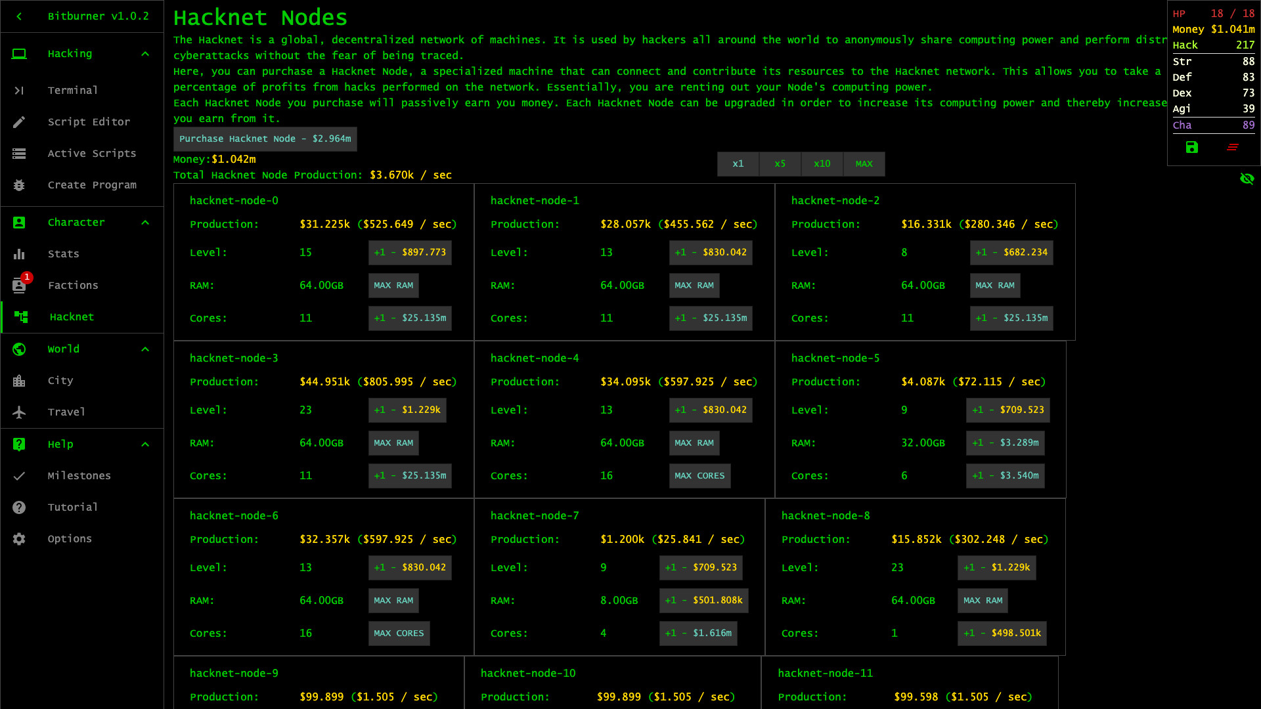The image size is (1261, 709).
Task: Save the game via the disk icon
Action: (x=1191, y=148)
